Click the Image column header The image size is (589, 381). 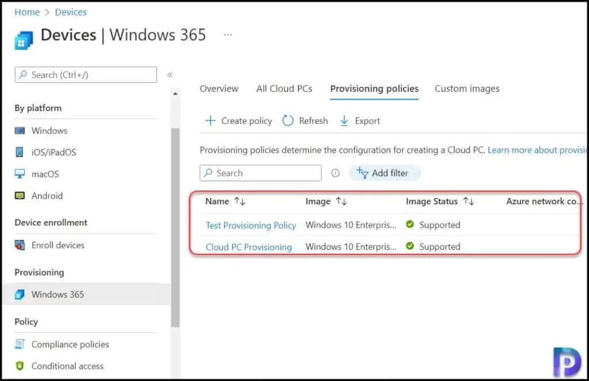pyautogui.click(x=318, y=201)
